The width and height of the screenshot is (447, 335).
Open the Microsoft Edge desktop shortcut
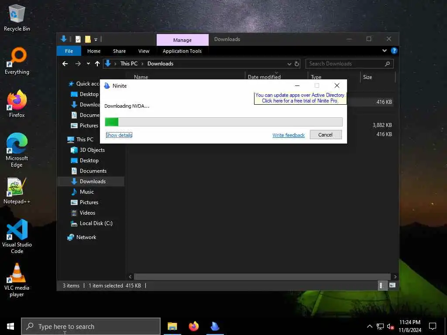point(17,150)
